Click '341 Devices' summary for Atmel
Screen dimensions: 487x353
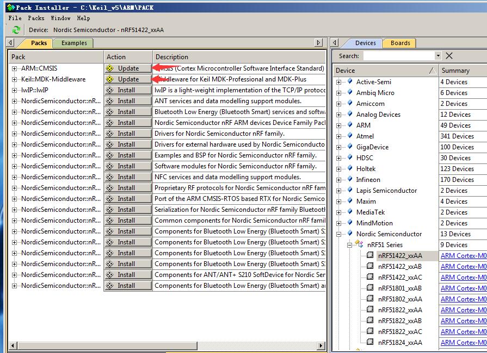coord(457,136)
